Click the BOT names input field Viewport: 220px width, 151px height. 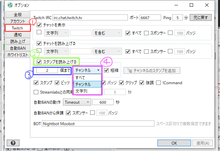(x=98, y=123)
